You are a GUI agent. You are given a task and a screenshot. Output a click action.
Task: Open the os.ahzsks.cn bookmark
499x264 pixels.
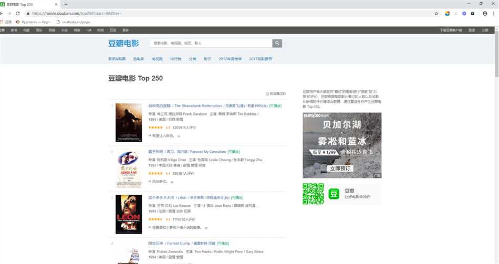(74, 22)
